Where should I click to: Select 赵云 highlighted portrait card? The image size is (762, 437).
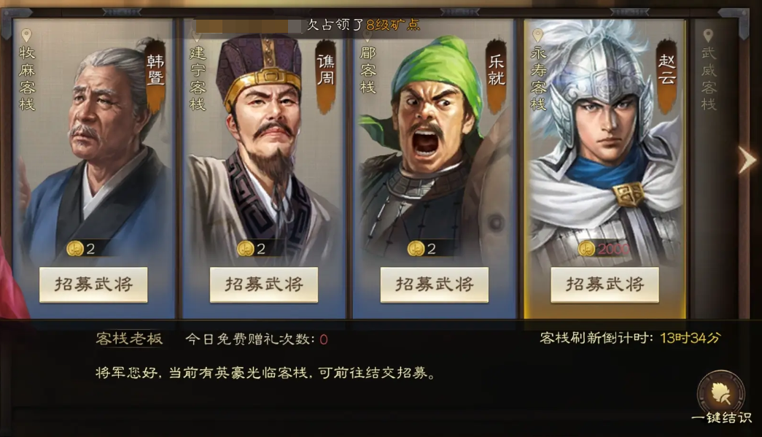click(x=604, y=169)
